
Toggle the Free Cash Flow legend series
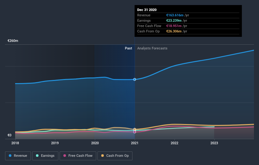(78, 156)
